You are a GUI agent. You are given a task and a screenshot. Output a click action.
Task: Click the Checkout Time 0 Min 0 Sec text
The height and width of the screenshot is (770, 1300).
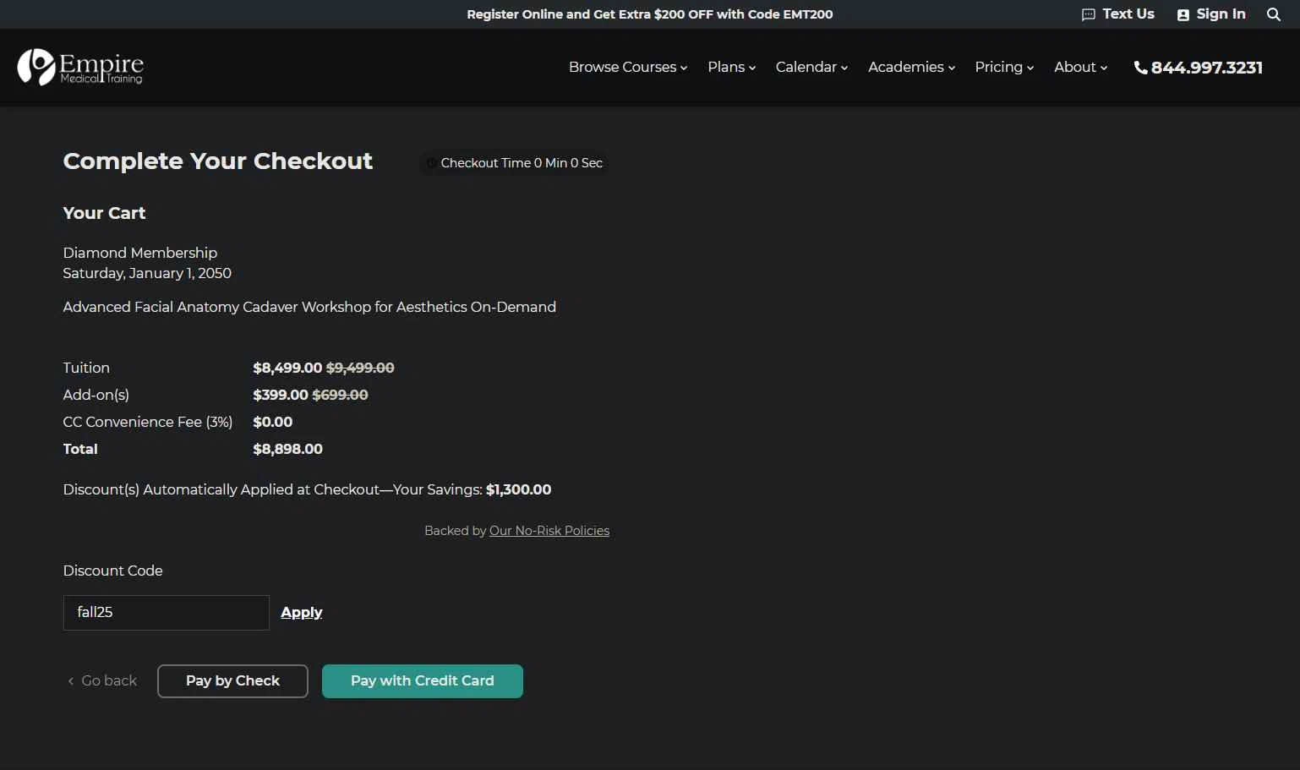[x=522, y=163]
